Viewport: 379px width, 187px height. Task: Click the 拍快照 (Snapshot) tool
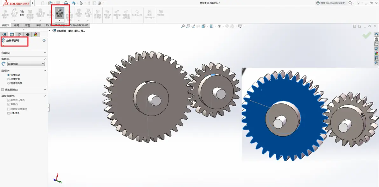click(161, 13)
